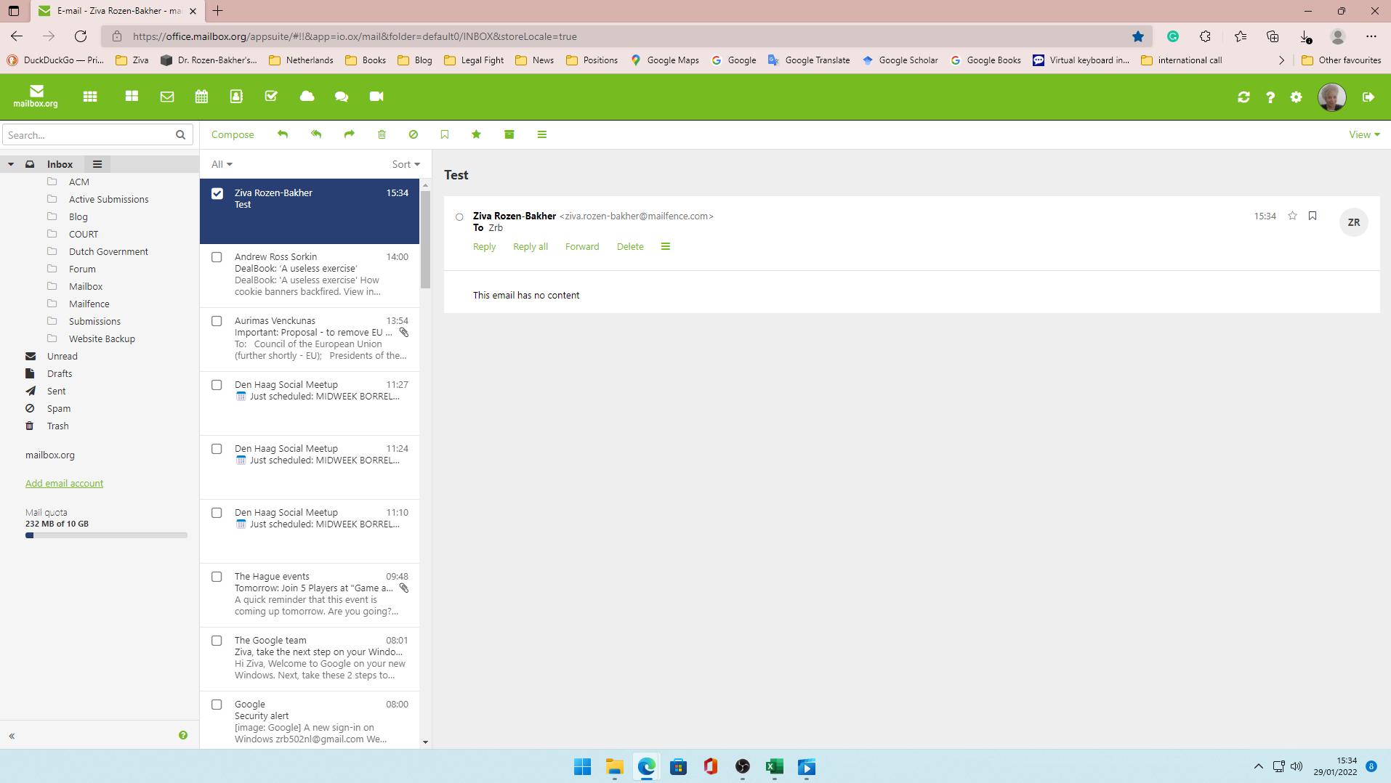Star the open Test email
This screenshot has width=1391, height=783.
coord(1292,216)
